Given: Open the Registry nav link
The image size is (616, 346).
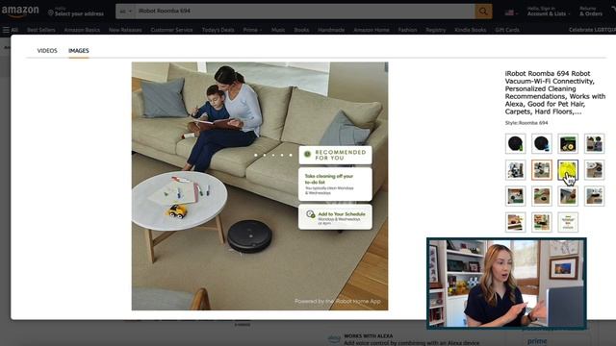Looking at the screenshot, I should 436,30.
